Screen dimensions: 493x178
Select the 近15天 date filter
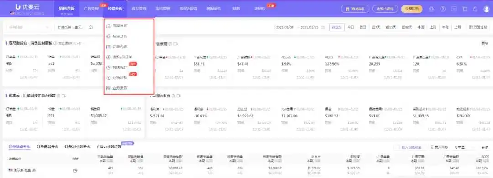391,27
